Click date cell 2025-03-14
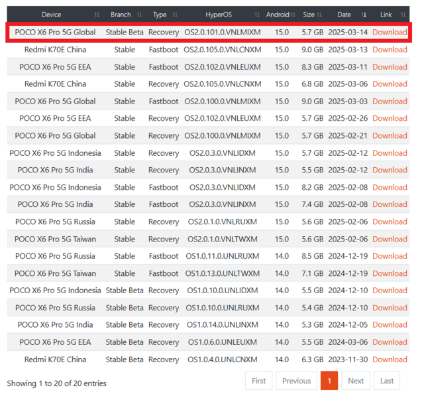The height and width of the screenshot is (394, 424). [348, 33]
